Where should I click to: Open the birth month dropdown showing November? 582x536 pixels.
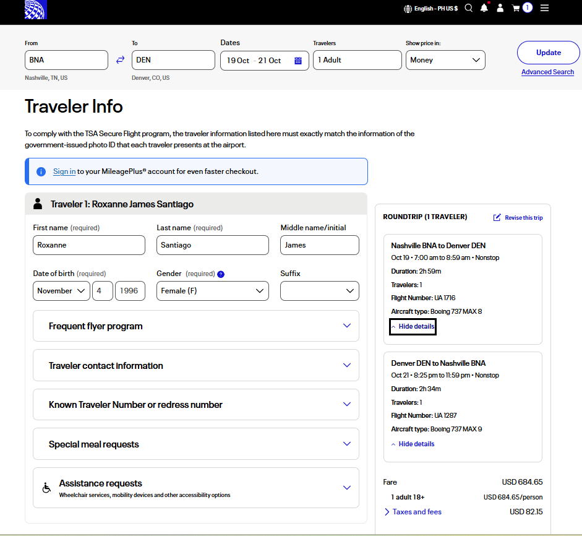[62, 291]
